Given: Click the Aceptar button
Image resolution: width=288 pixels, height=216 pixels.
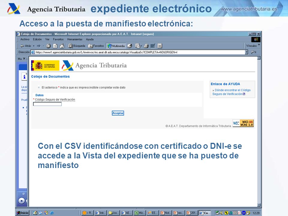Looking at the screenshot, I should tap(118, 113).
